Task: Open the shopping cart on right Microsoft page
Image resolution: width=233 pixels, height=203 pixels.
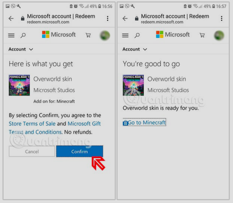Action: point(202,35)
